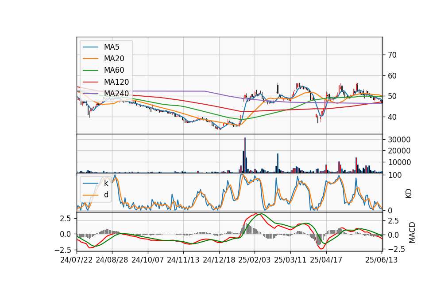425x306 pixels.
Task: Click the 25/04/17 date axis label
Action: (326, 260)
